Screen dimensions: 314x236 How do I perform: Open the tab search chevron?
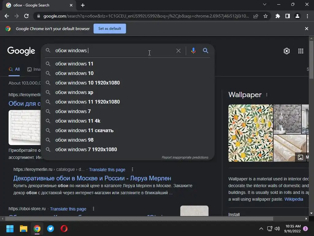(x=265, y=4)
